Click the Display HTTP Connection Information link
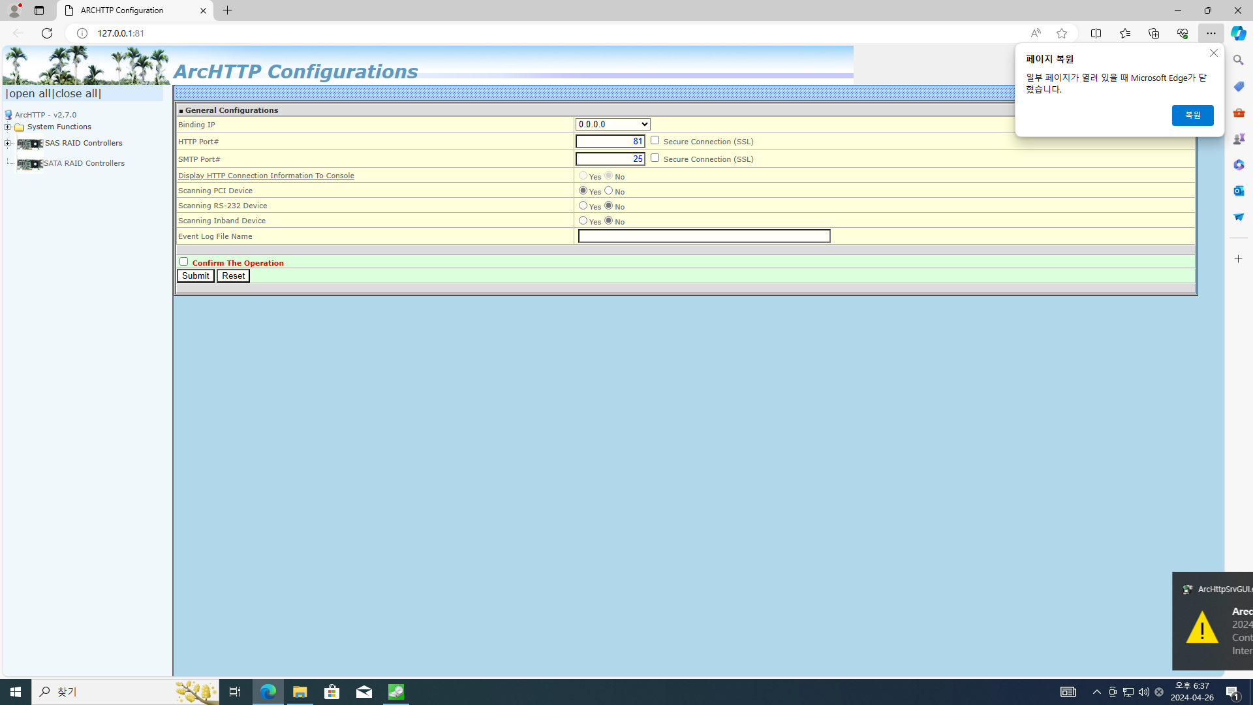 click(266, 176)
